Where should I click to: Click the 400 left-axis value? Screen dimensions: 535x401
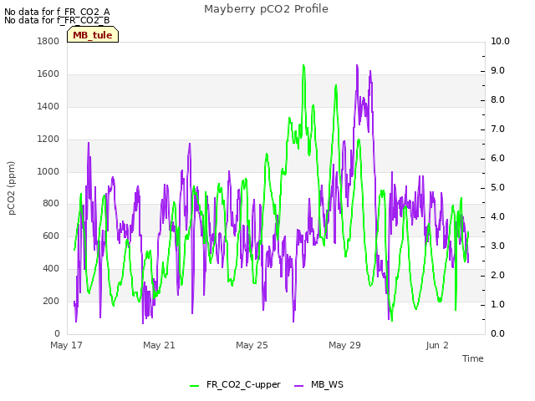click(x=51, y=269)
